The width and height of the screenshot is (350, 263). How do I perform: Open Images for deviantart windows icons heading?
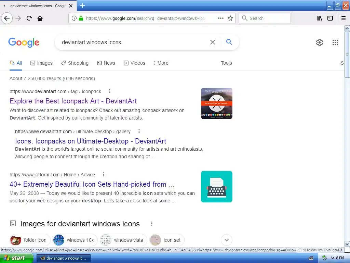[80, 224]
